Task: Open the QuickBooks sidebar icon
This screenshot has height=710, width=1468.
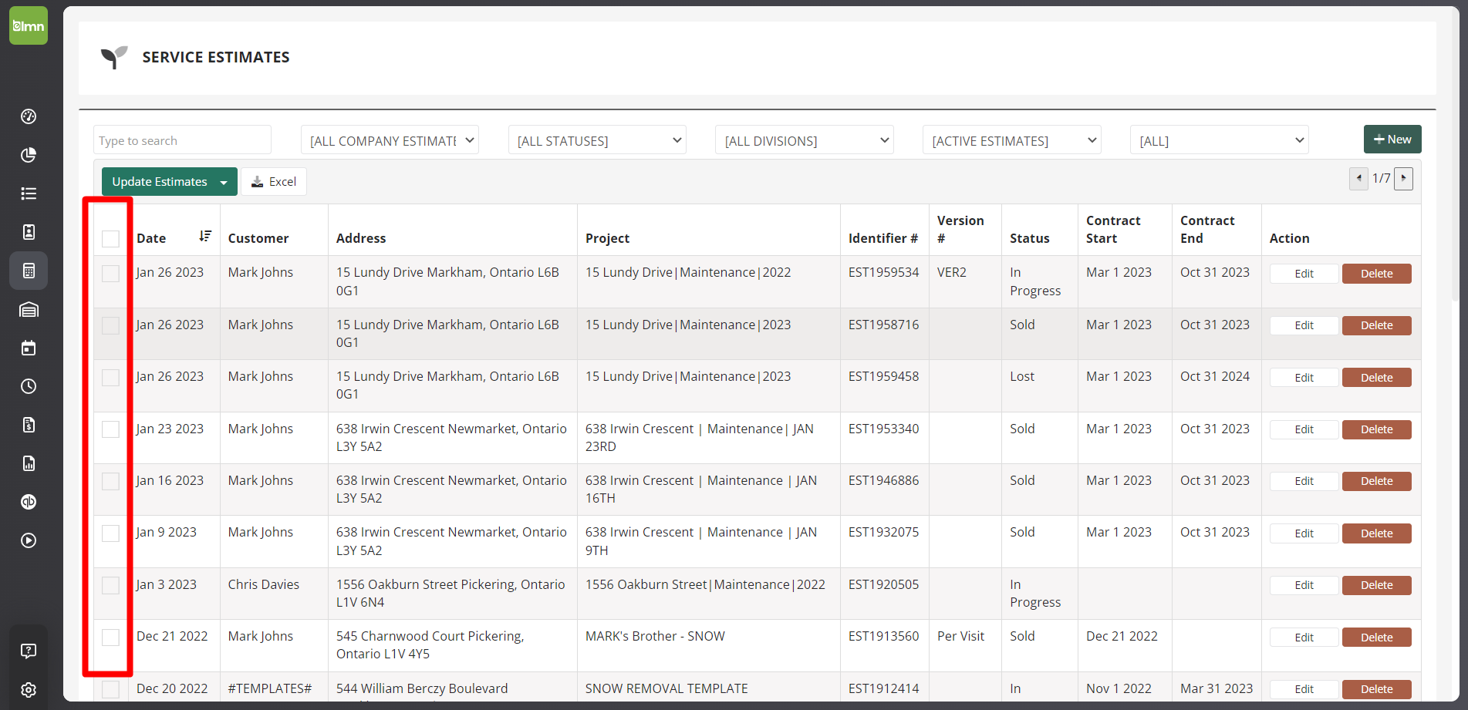Action: (29, 502)
